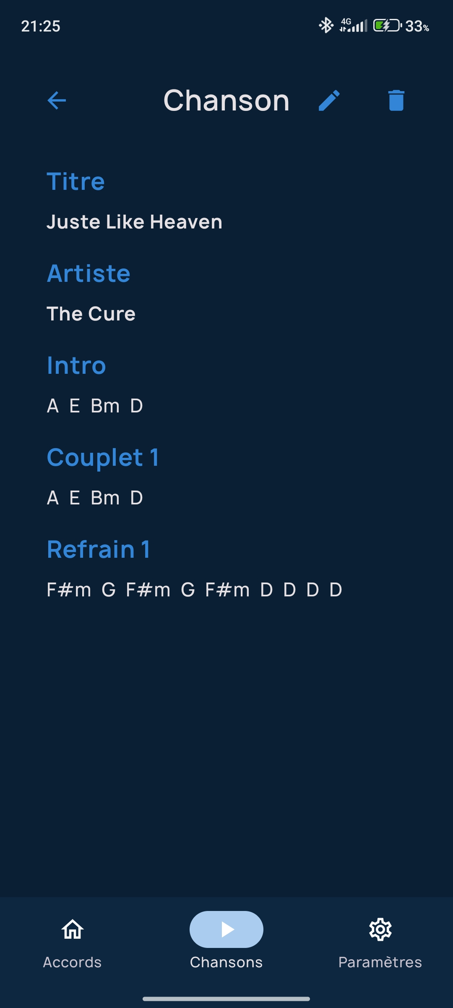Image resolution: width=453 pixels, height=1008 pixels.
Task: Tap the song title Juste Like Heaven
Action: [x=134, y=222]
